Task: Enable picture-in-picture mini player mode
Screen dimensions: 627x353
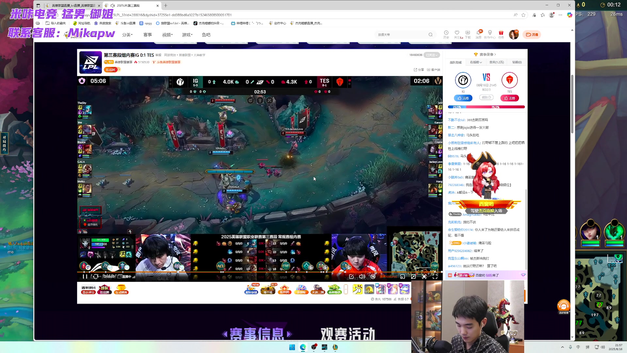Action: click(x=402, y=277)
